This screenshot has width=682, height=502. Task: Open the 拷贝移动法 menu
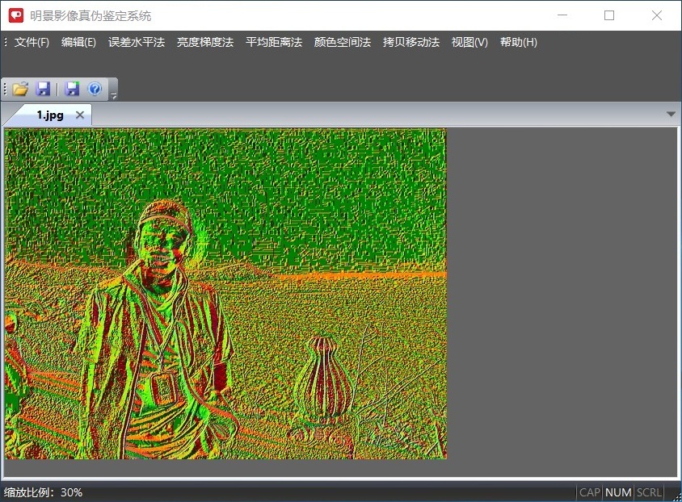(411, 42)
